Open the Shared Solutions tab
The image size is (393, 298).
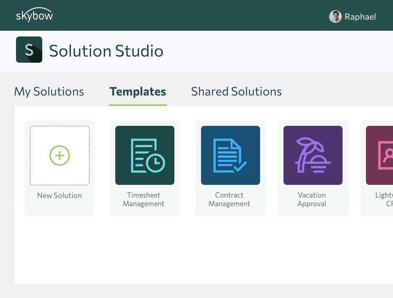click(236, 91)
